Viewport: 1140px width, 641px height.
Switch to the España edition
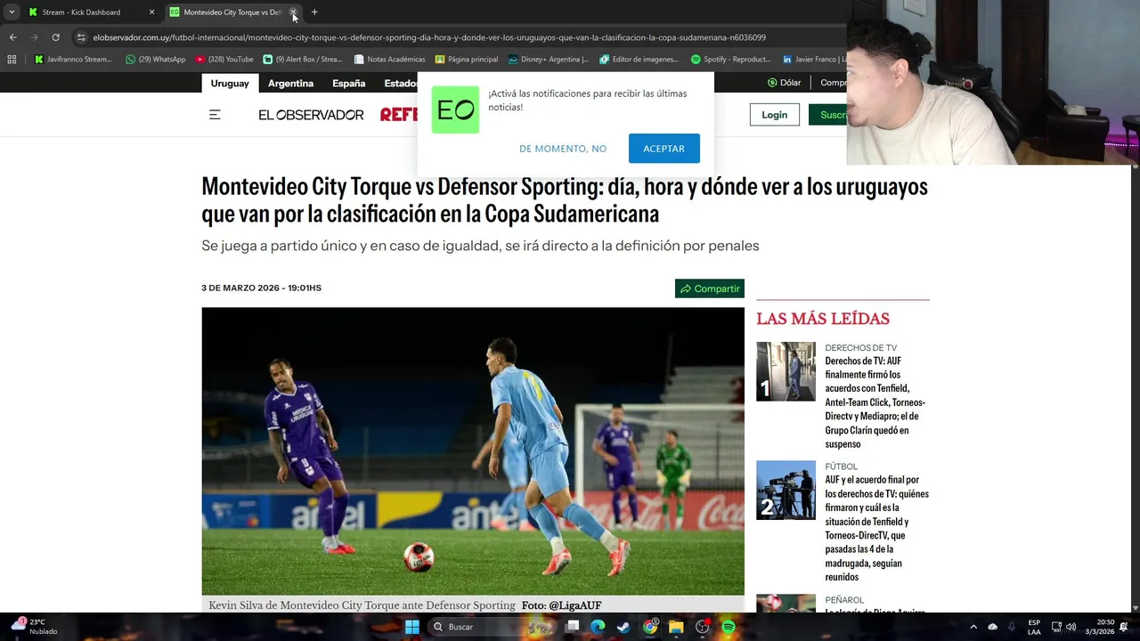pos(348,83)
